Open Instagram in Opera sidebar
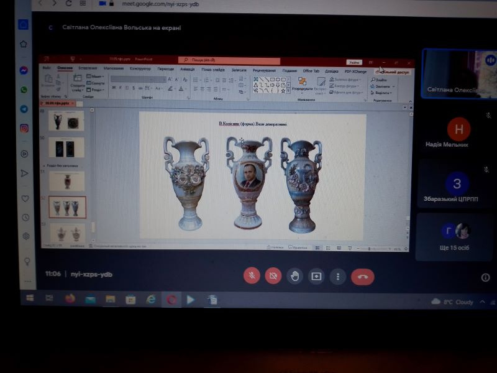 coord(24,128)
